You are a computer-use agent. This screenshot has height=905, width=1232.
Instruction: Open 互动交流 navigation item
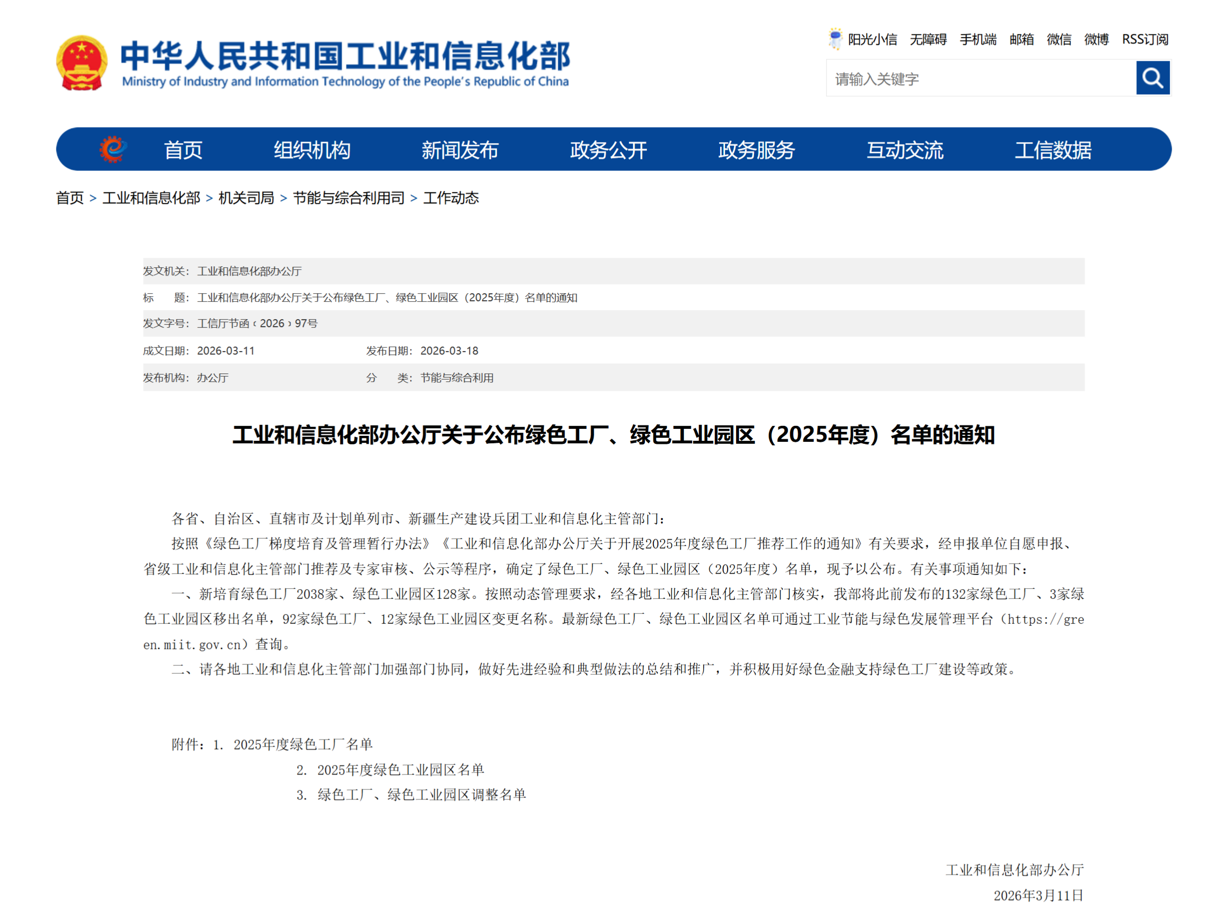click(905, 150)
